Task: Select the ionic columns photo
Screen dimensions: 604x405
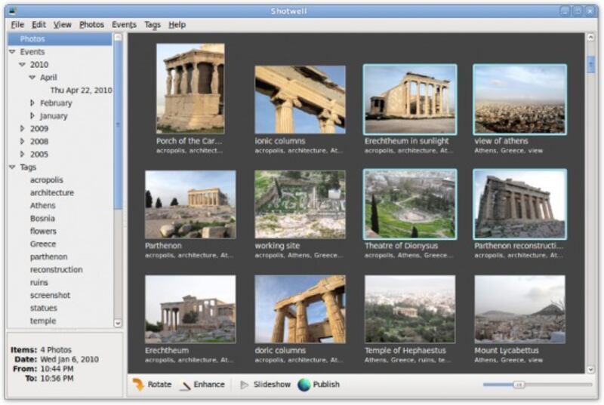Action: [300, 100]
